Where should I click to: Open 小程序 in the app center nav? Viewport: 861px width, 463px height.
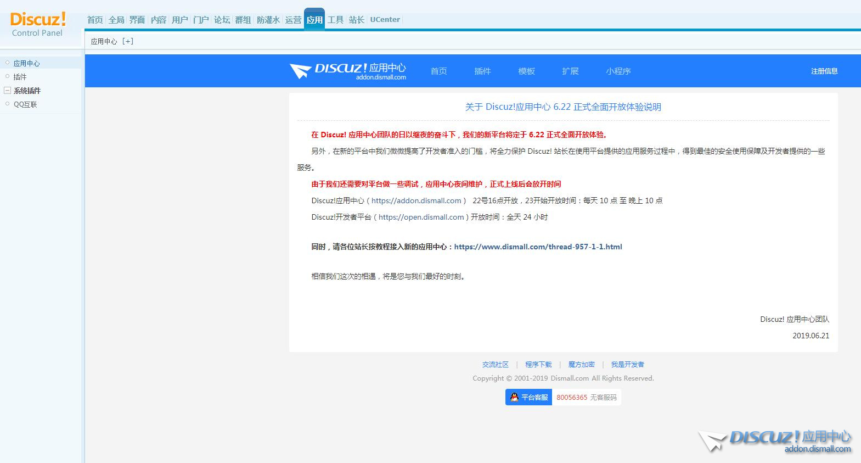point(618,71)
